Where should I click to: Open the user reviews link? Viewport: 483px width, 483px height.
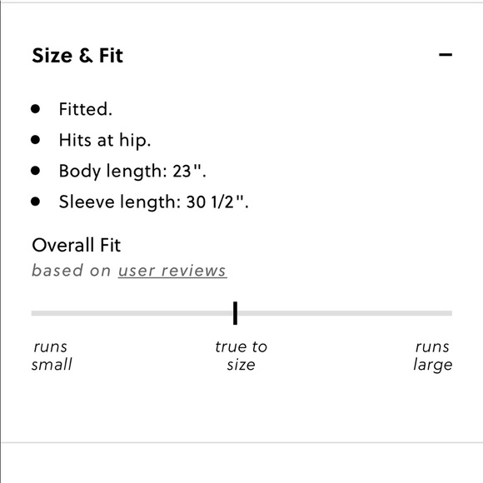172,271
